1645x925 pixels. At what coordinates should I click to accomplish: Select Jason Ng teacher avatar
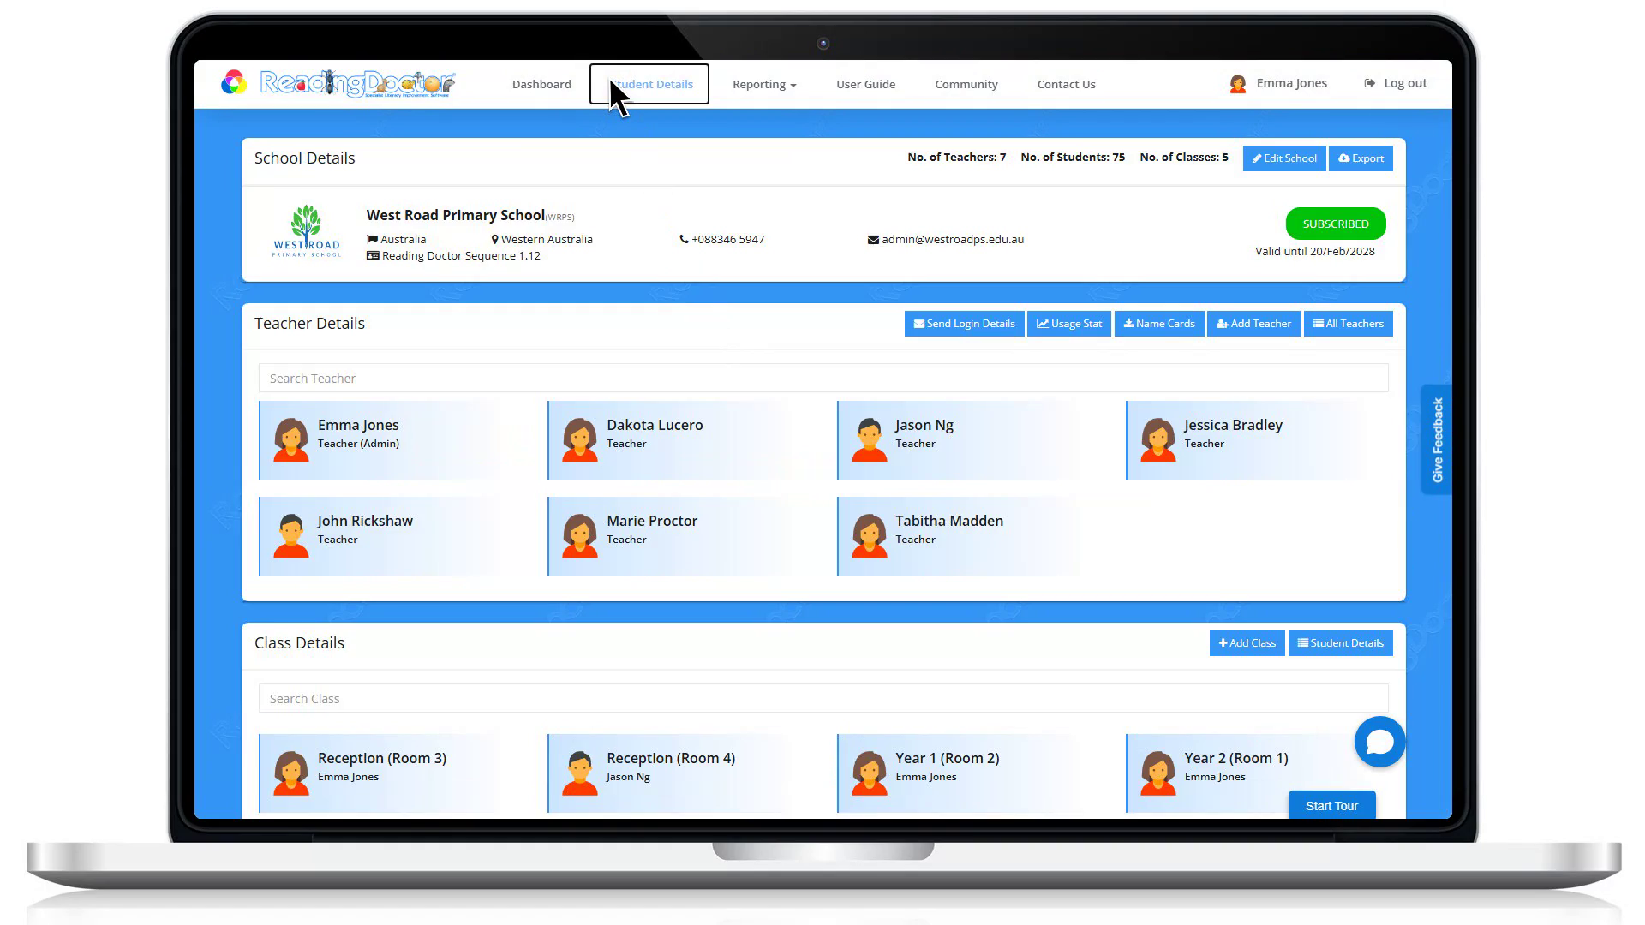(x=870, y=440)
